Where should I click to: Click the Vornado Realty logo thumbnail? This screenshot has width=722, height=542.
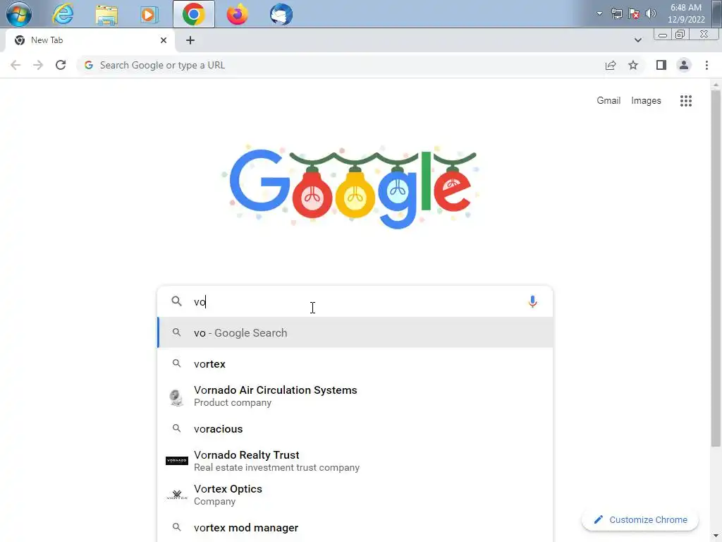(177, 460)
